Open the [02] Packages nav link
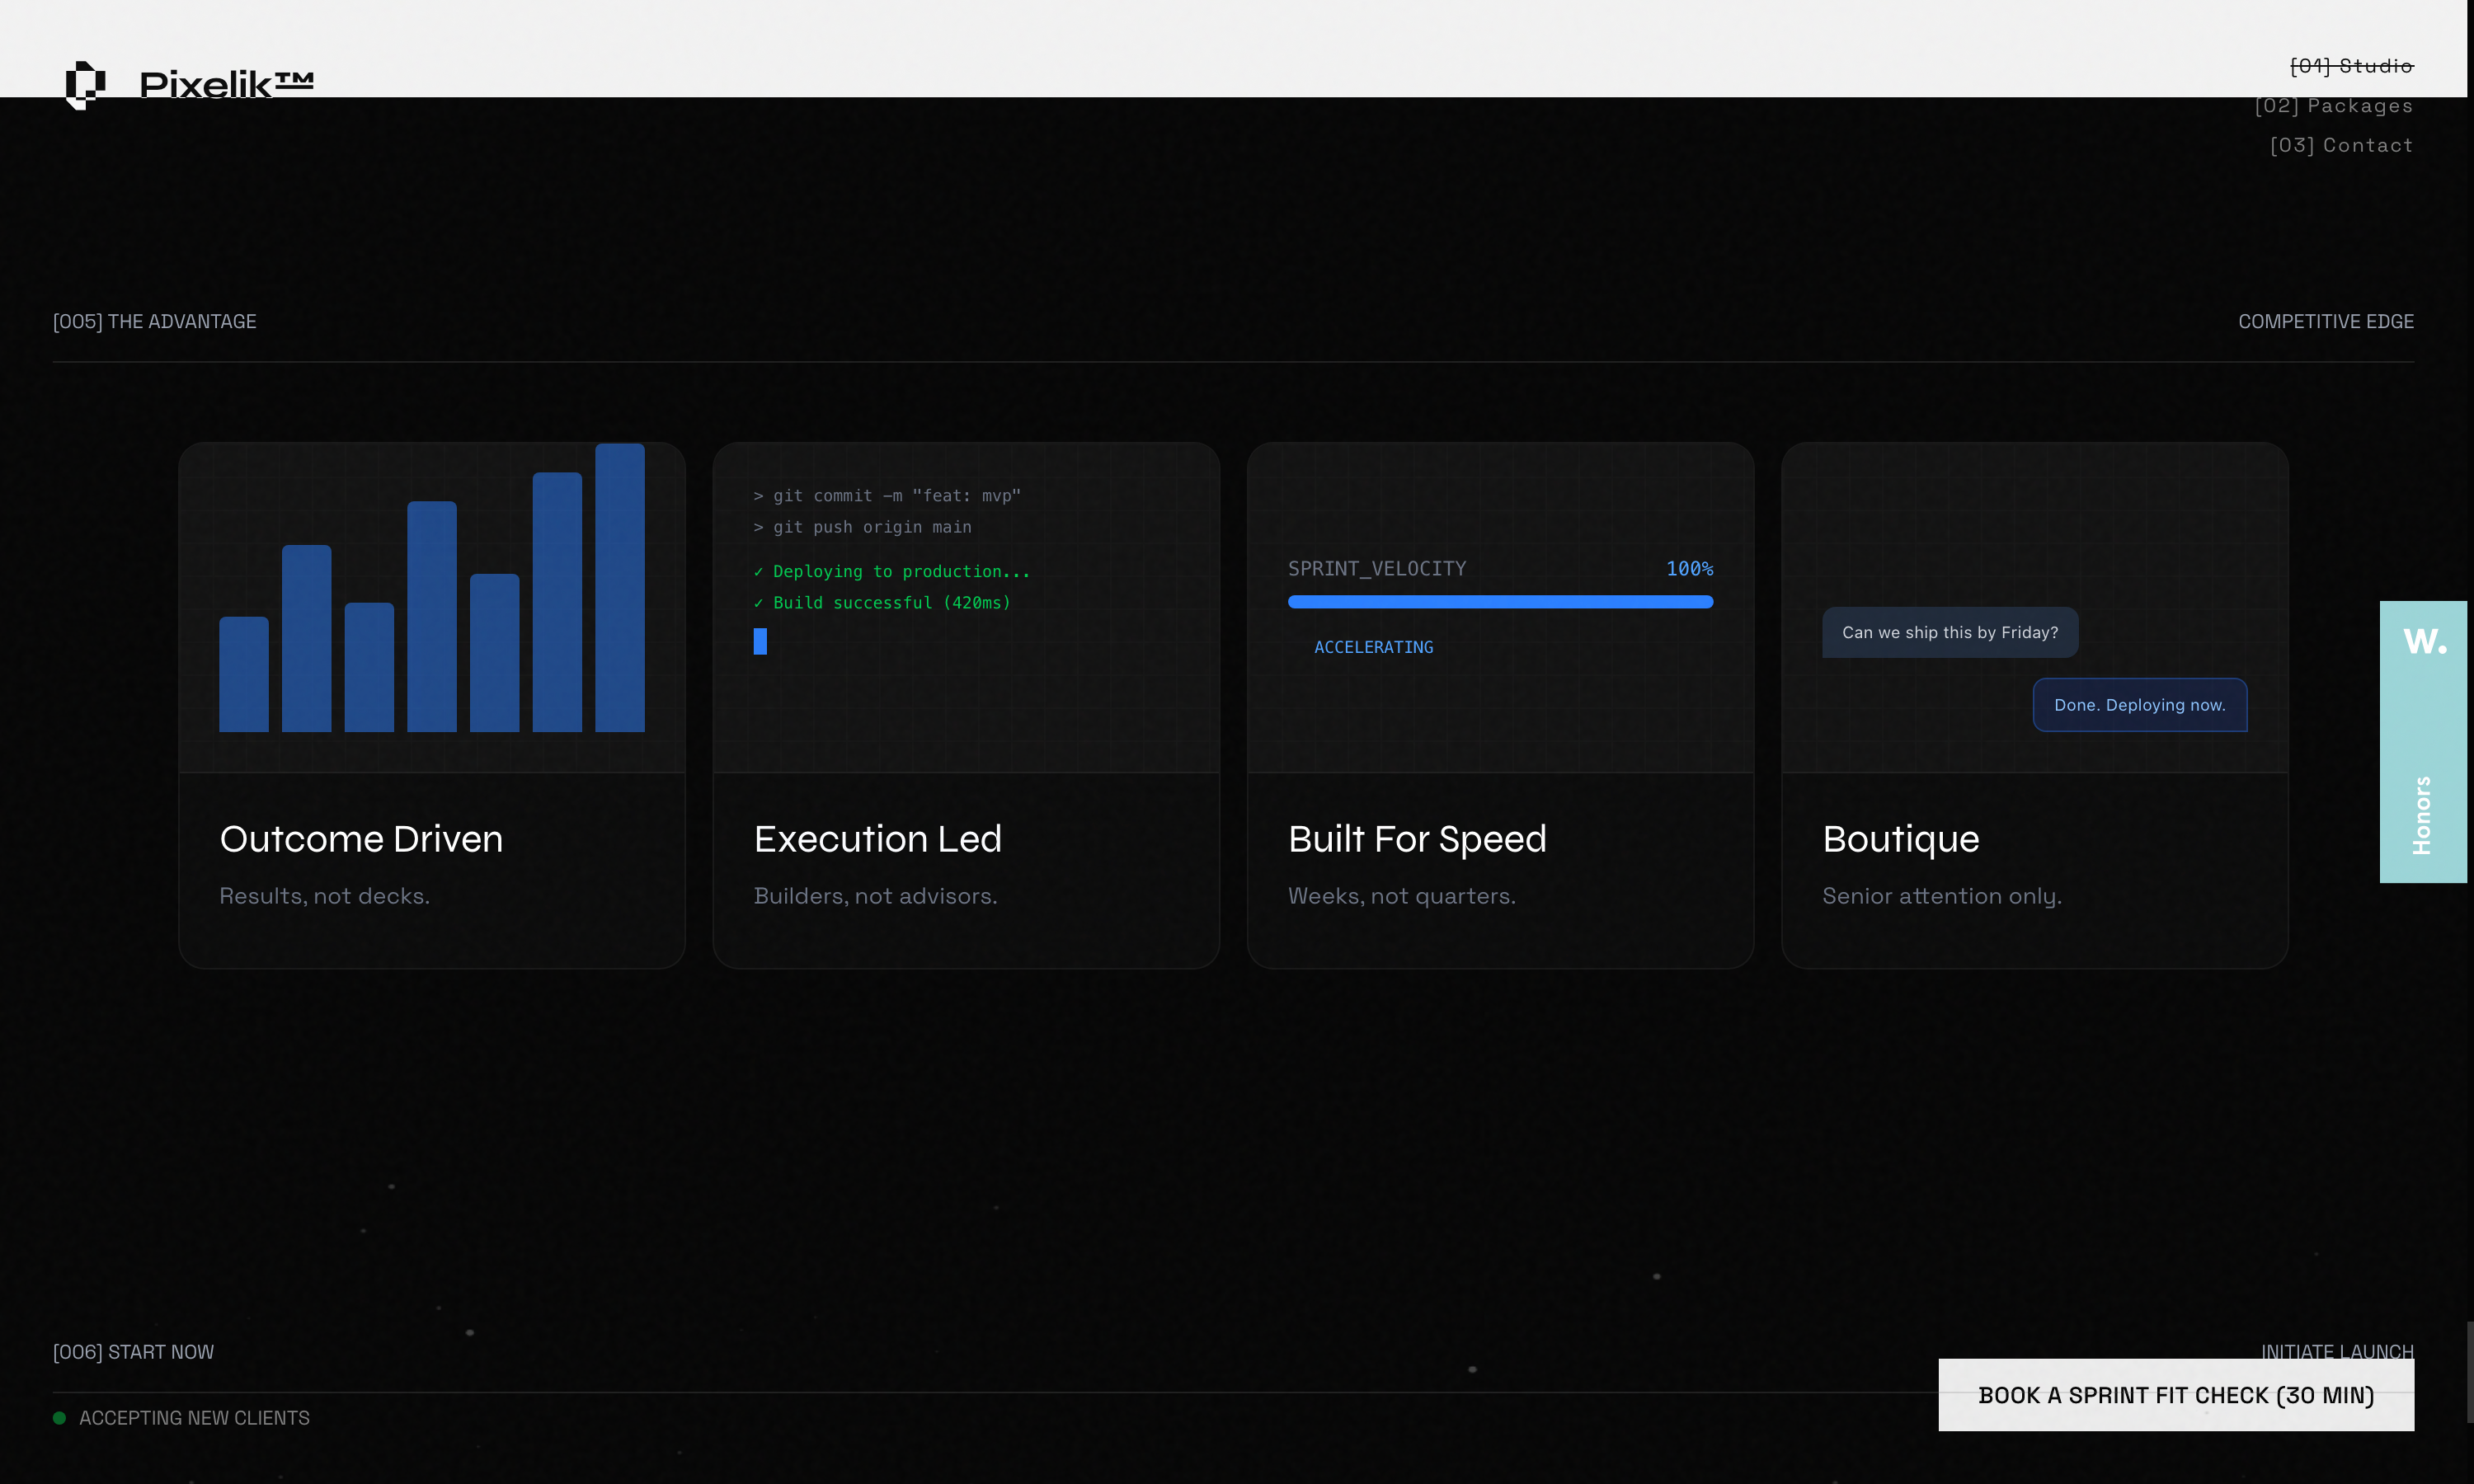 click(x=2333, y=106)
